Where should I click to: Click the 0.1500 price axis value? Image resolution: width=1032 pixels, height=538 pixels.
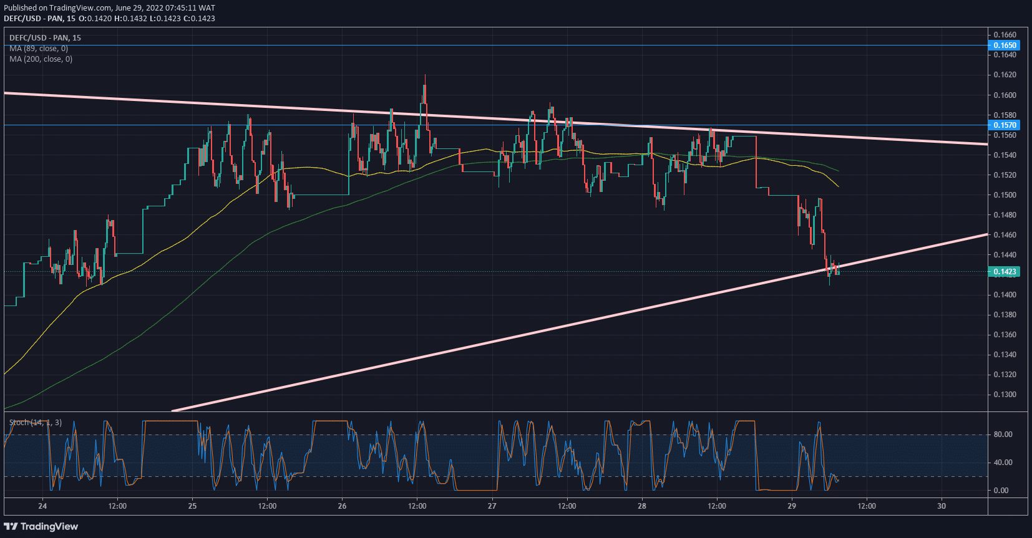pyautogui.click(x=1005, y=195)
